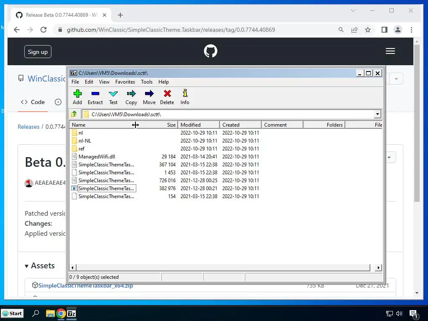Reload the Chrome page
Viewport: 428px width, 321px height.
(43, 30)
